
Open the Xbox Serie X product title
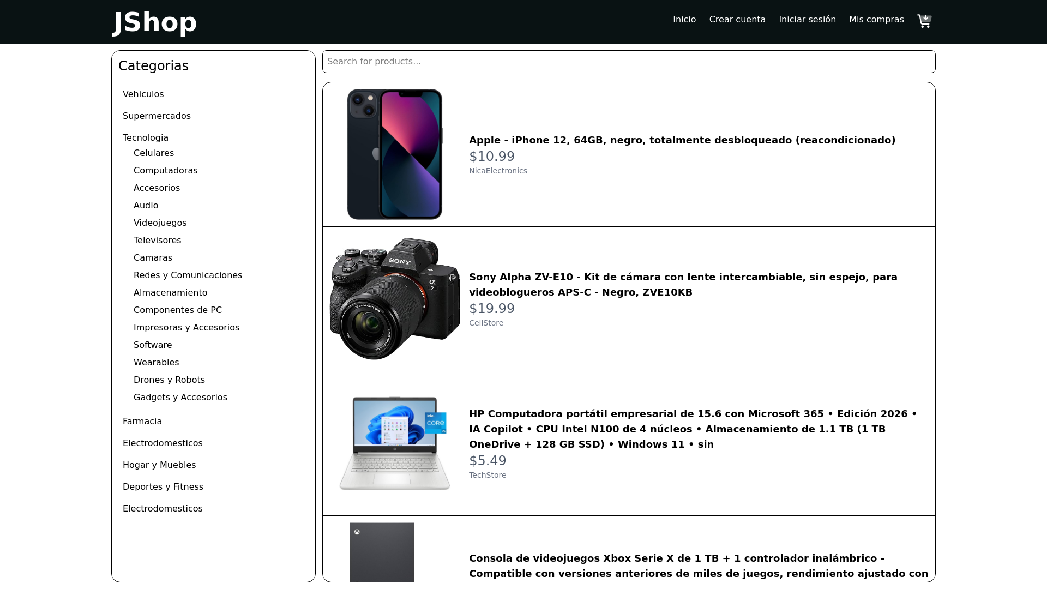click(699, 566)
